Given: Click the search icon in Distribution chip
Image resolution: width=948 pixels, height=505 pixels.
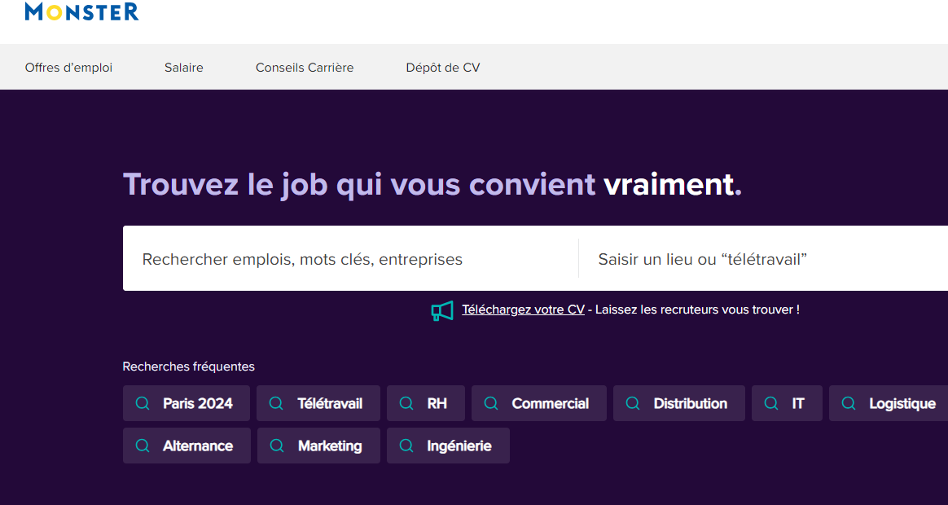Looking at the screenshot, I should click(x=633, y=403).
